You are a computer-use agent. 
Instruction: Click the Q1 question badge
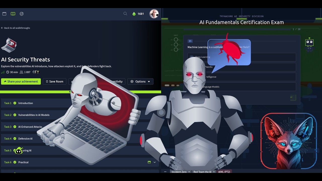pos(190,41)
